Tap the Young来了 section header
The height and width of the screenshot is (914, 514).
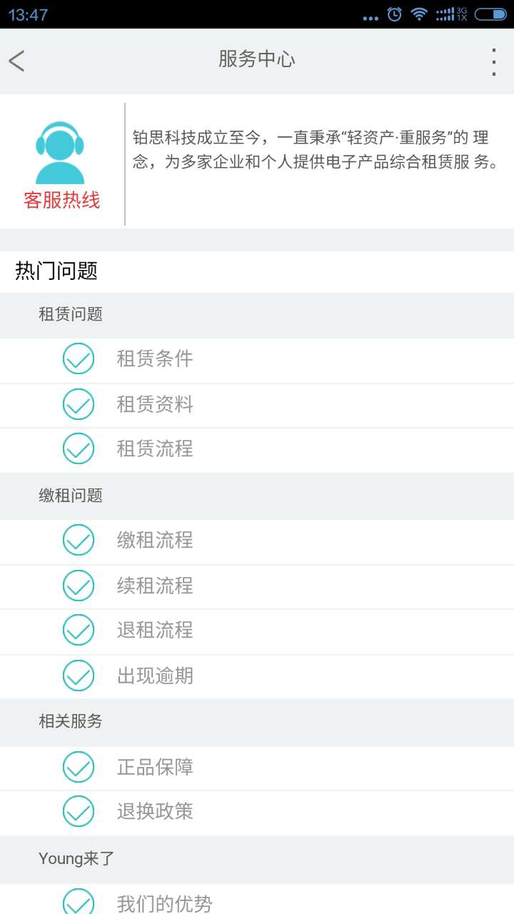pyautogui.click(x=76, y=858)
